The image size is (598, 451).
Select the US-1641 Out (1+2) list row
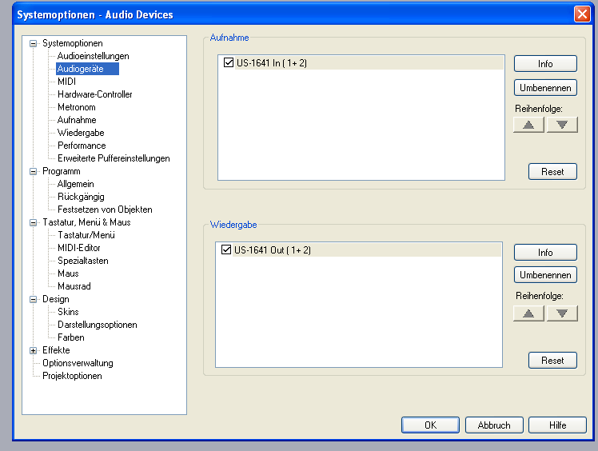click(x=359, y=250)
